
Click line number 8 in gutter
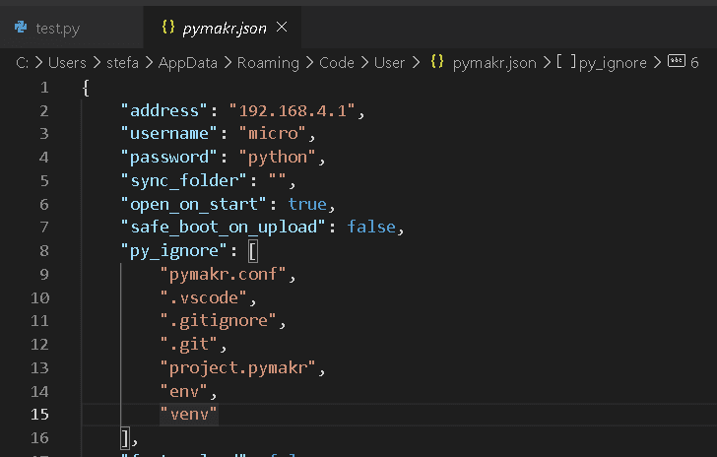tap(44, 250)
